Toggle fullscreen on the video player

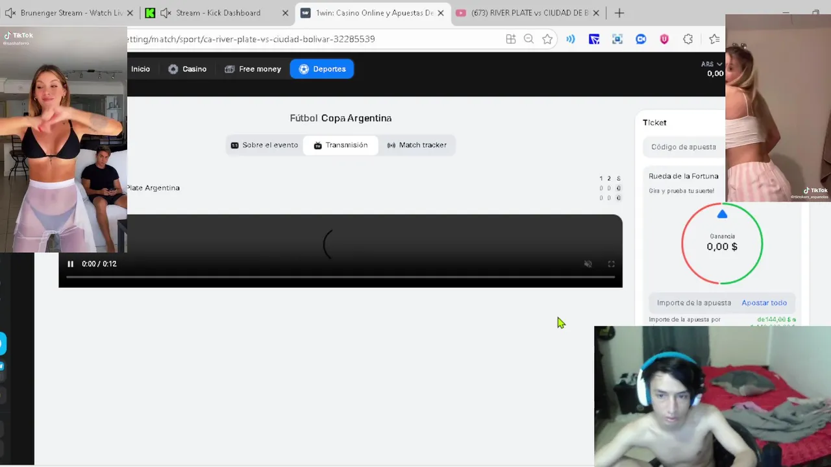pyautogui.click(x=611, y=264)
